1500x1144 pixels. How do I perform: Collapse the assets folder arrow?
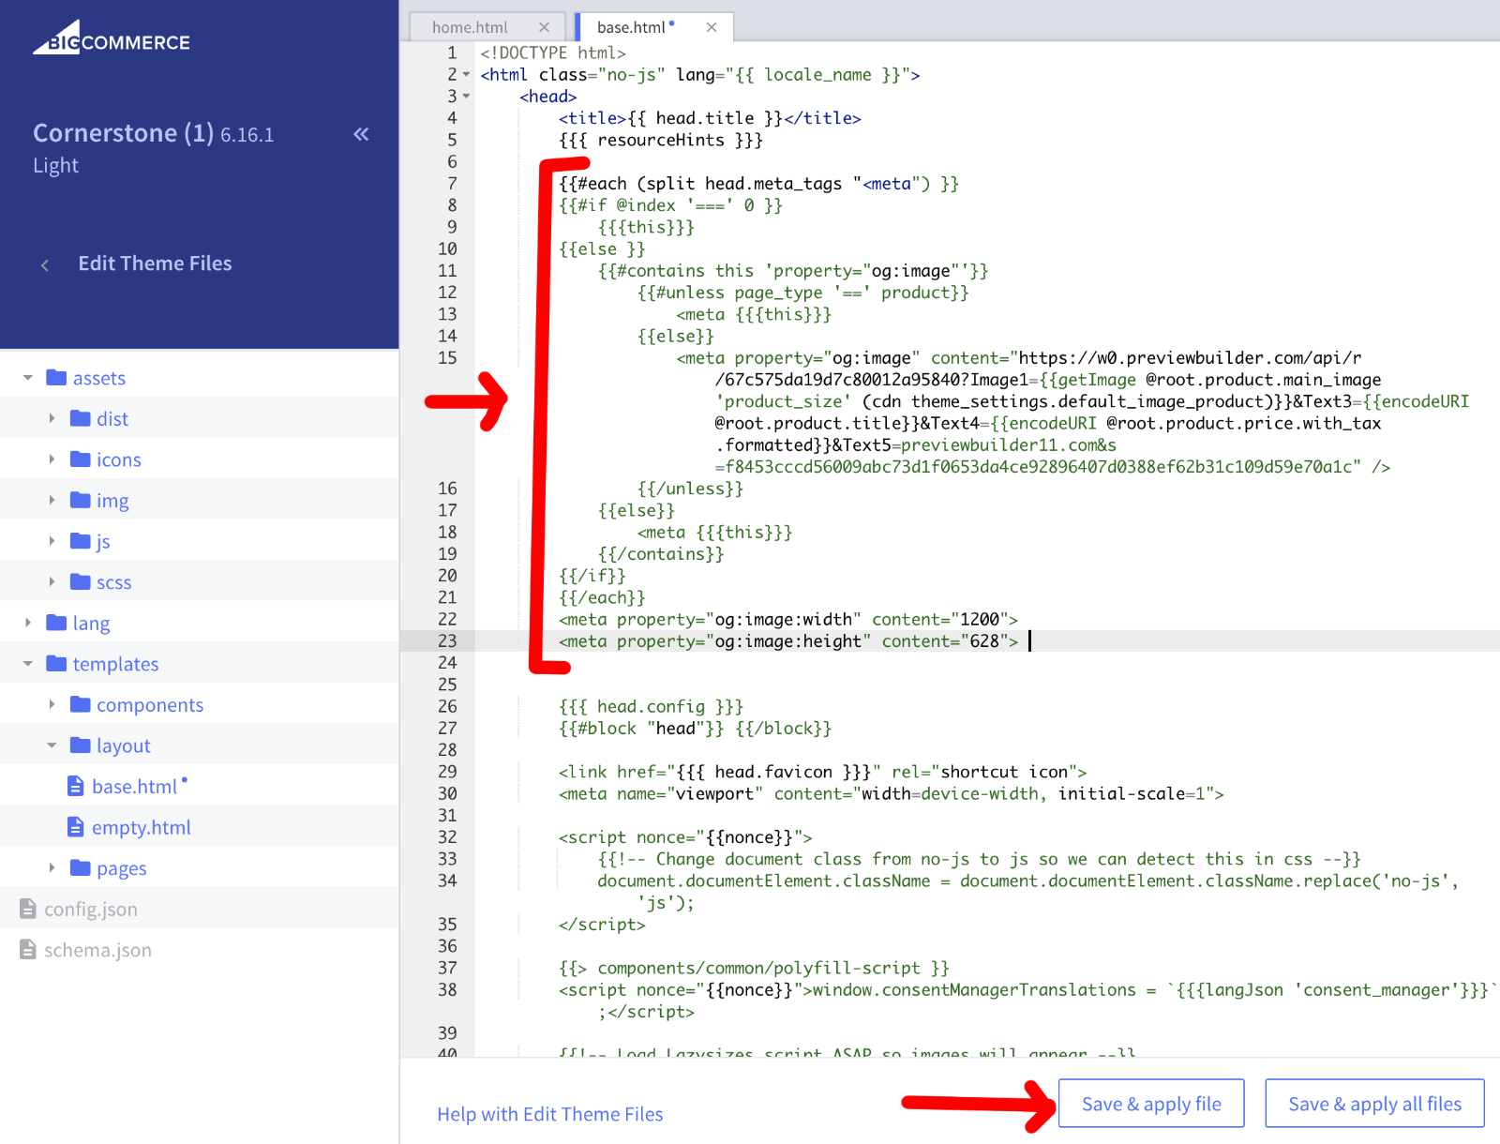[x=28, y=378]
